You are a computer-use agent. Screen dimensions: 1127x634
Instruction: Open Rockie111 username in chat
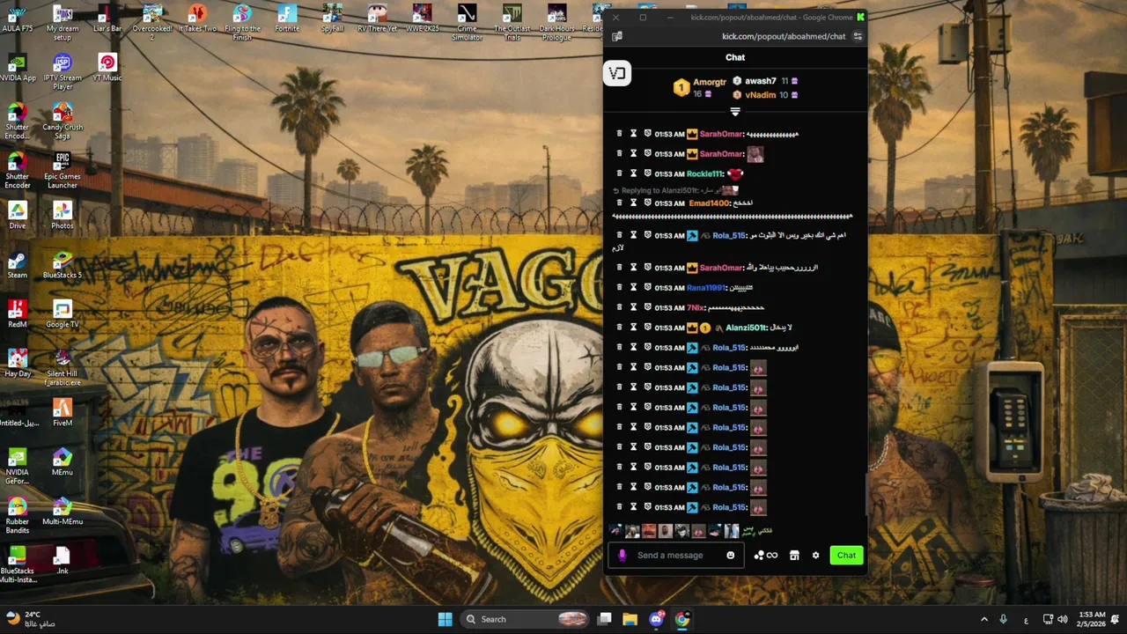point(703,174)
